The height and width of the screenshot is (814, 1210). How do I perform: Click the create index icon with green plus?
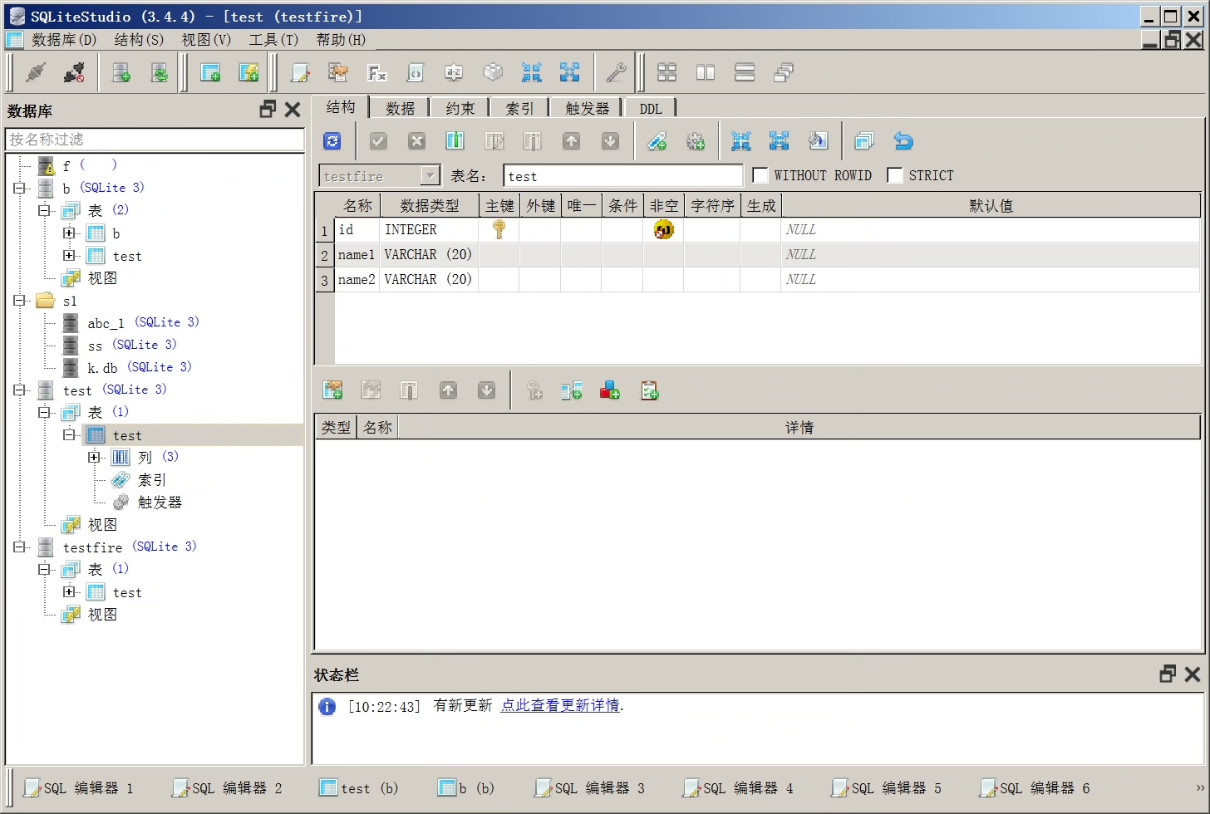pos(657,141)
